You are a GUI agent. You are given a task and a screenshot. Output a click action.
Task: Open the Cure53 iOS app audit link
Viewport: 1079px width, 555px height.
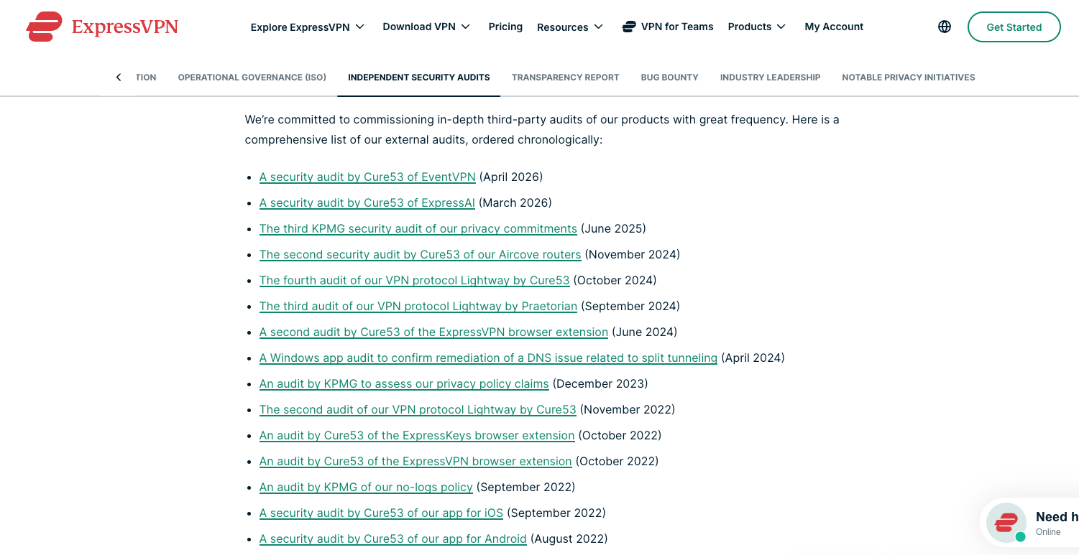point(381,513)
